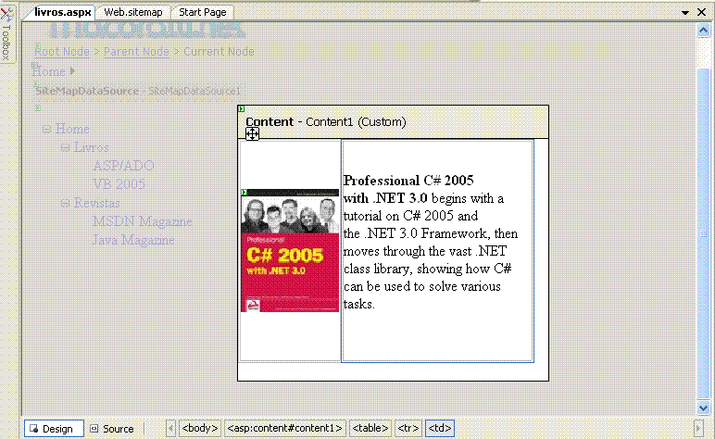Viewport: 715px width, 439px height.
Task: Click the vertical scrollbar down arrow
Action: (703, 408)
